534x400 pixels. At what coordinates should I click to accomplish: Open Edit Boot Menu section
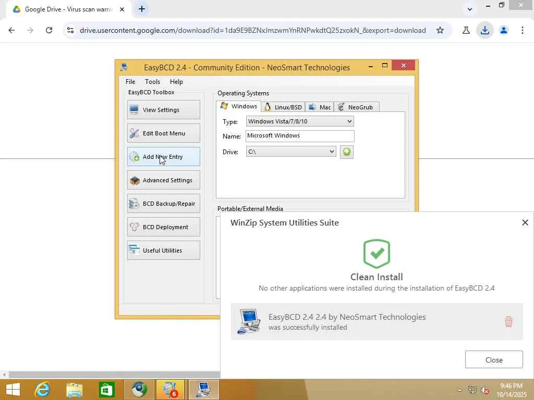(163, 133)
